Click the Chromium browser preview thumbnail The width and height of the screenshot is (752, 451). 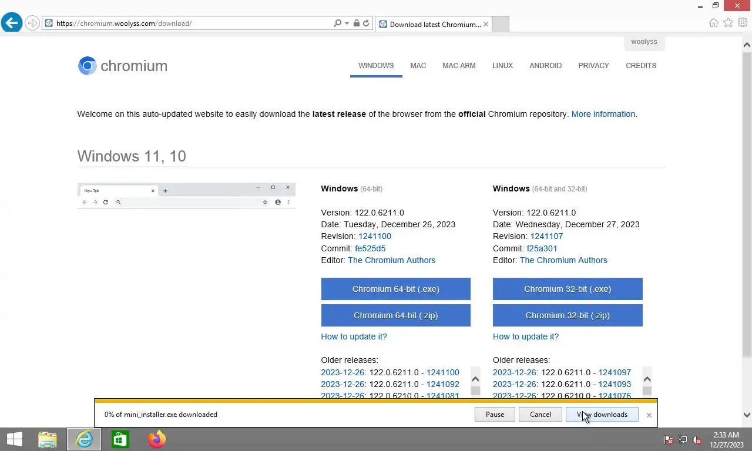[186, 196]
